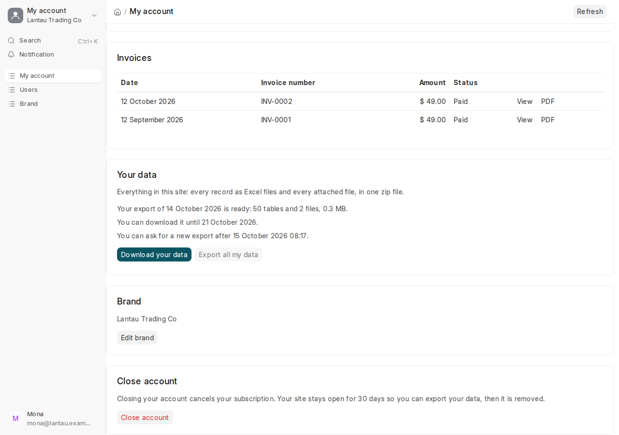
Task: Open the Brand sidebar item
Action: pos(53,104)
